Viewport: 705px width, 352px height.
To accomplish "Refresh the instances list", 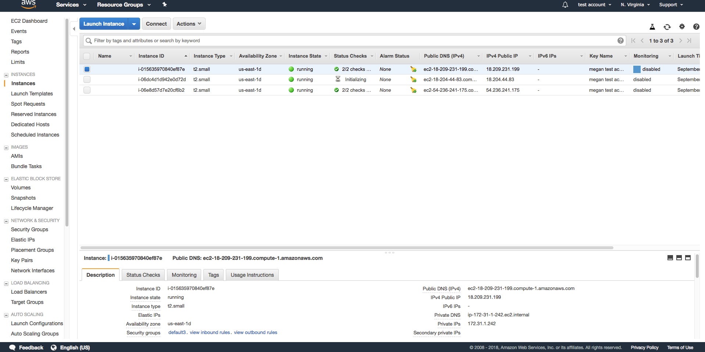I will pos(667,27).
